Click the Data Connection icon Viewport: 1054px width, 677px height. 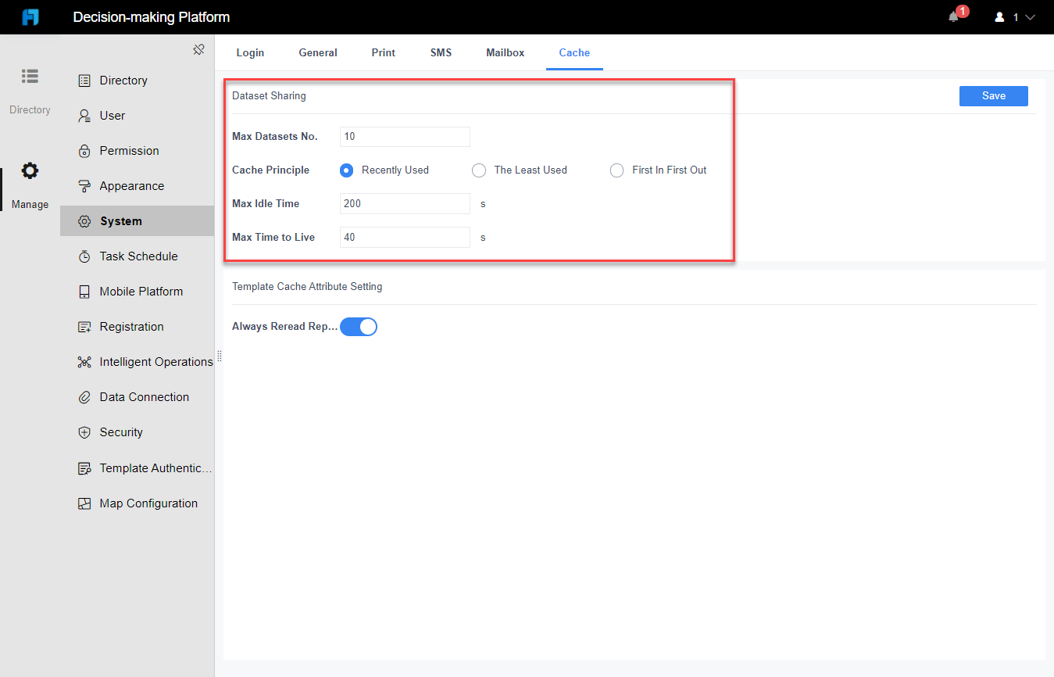point(84,396)
